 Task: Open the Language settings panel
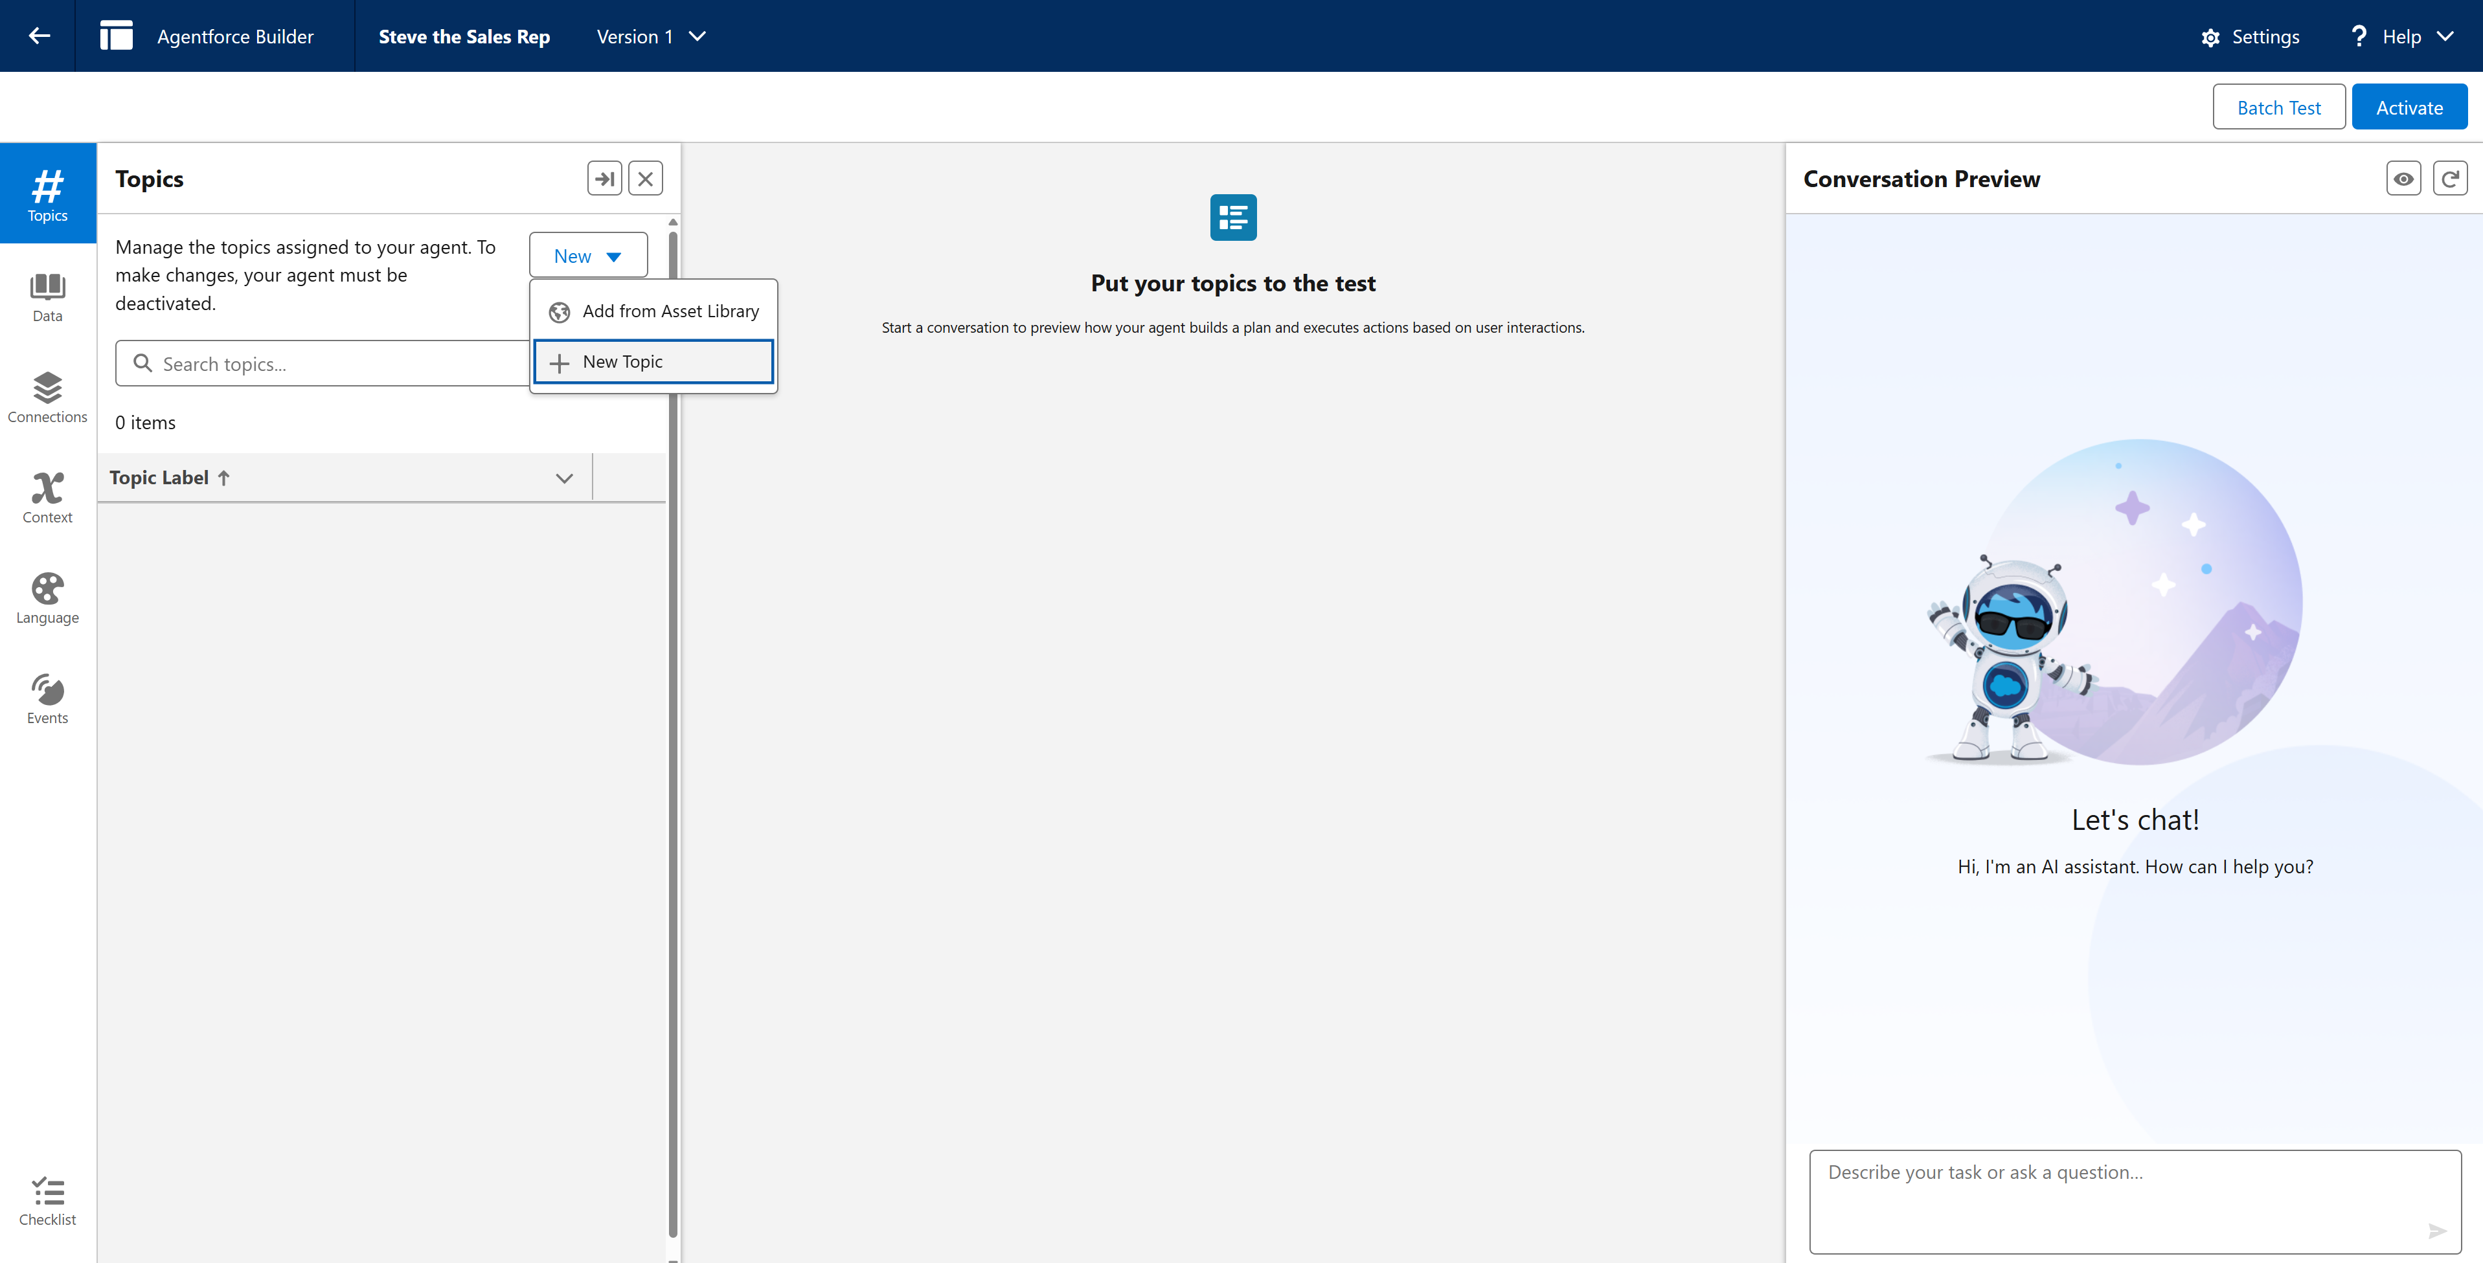coord(47,598)
